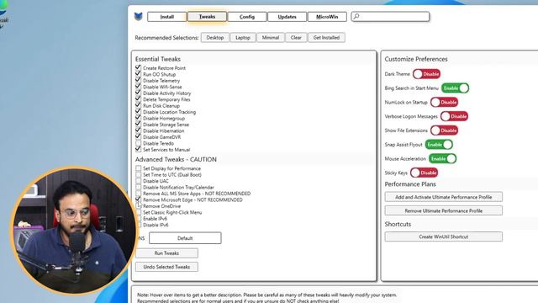
Task: Check the Disable UAC option
Action: point(138,181)
